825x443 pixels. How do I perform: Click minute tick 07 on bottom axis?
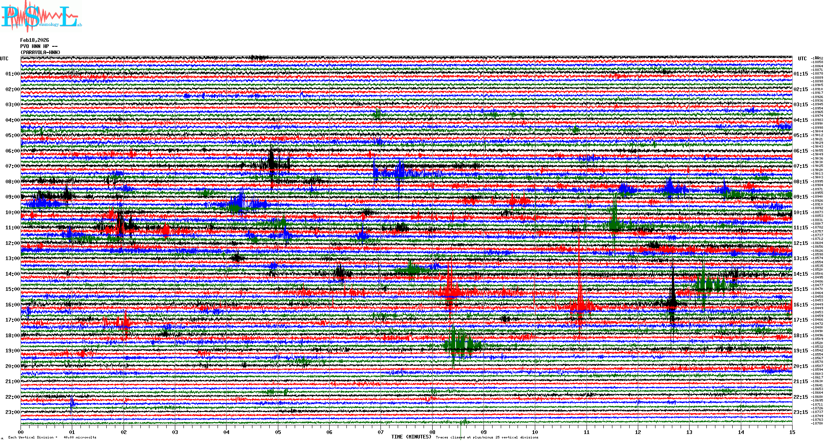(x=381, y=432)
